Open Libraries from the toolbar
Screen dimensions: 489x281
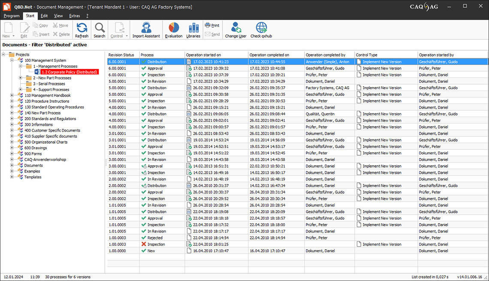click(193, 30)
